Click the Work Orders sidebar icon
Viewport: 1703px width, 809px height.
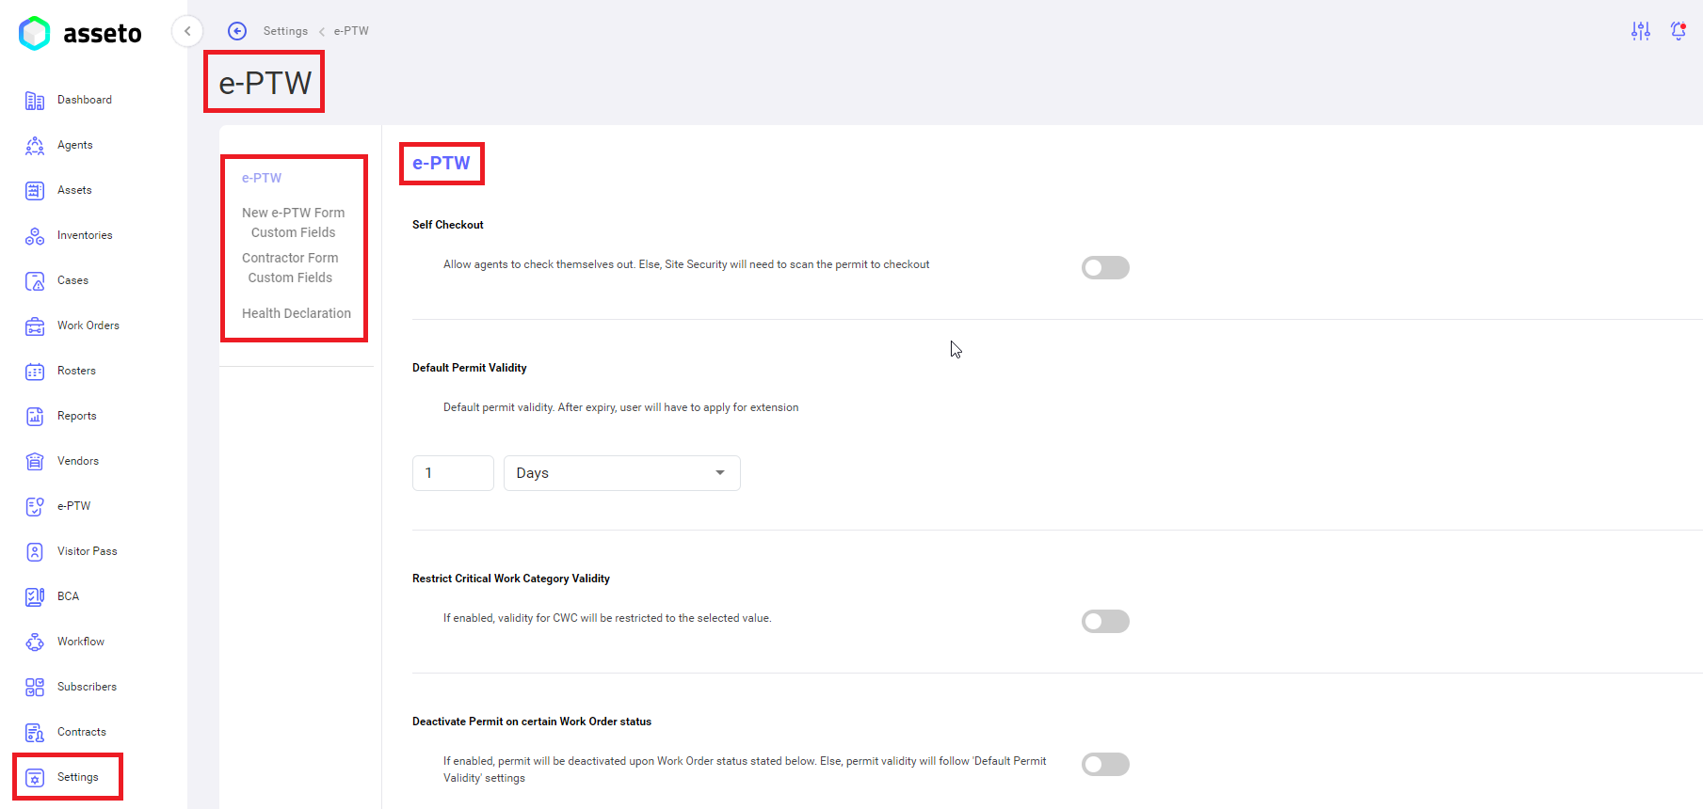coord(35,326)
